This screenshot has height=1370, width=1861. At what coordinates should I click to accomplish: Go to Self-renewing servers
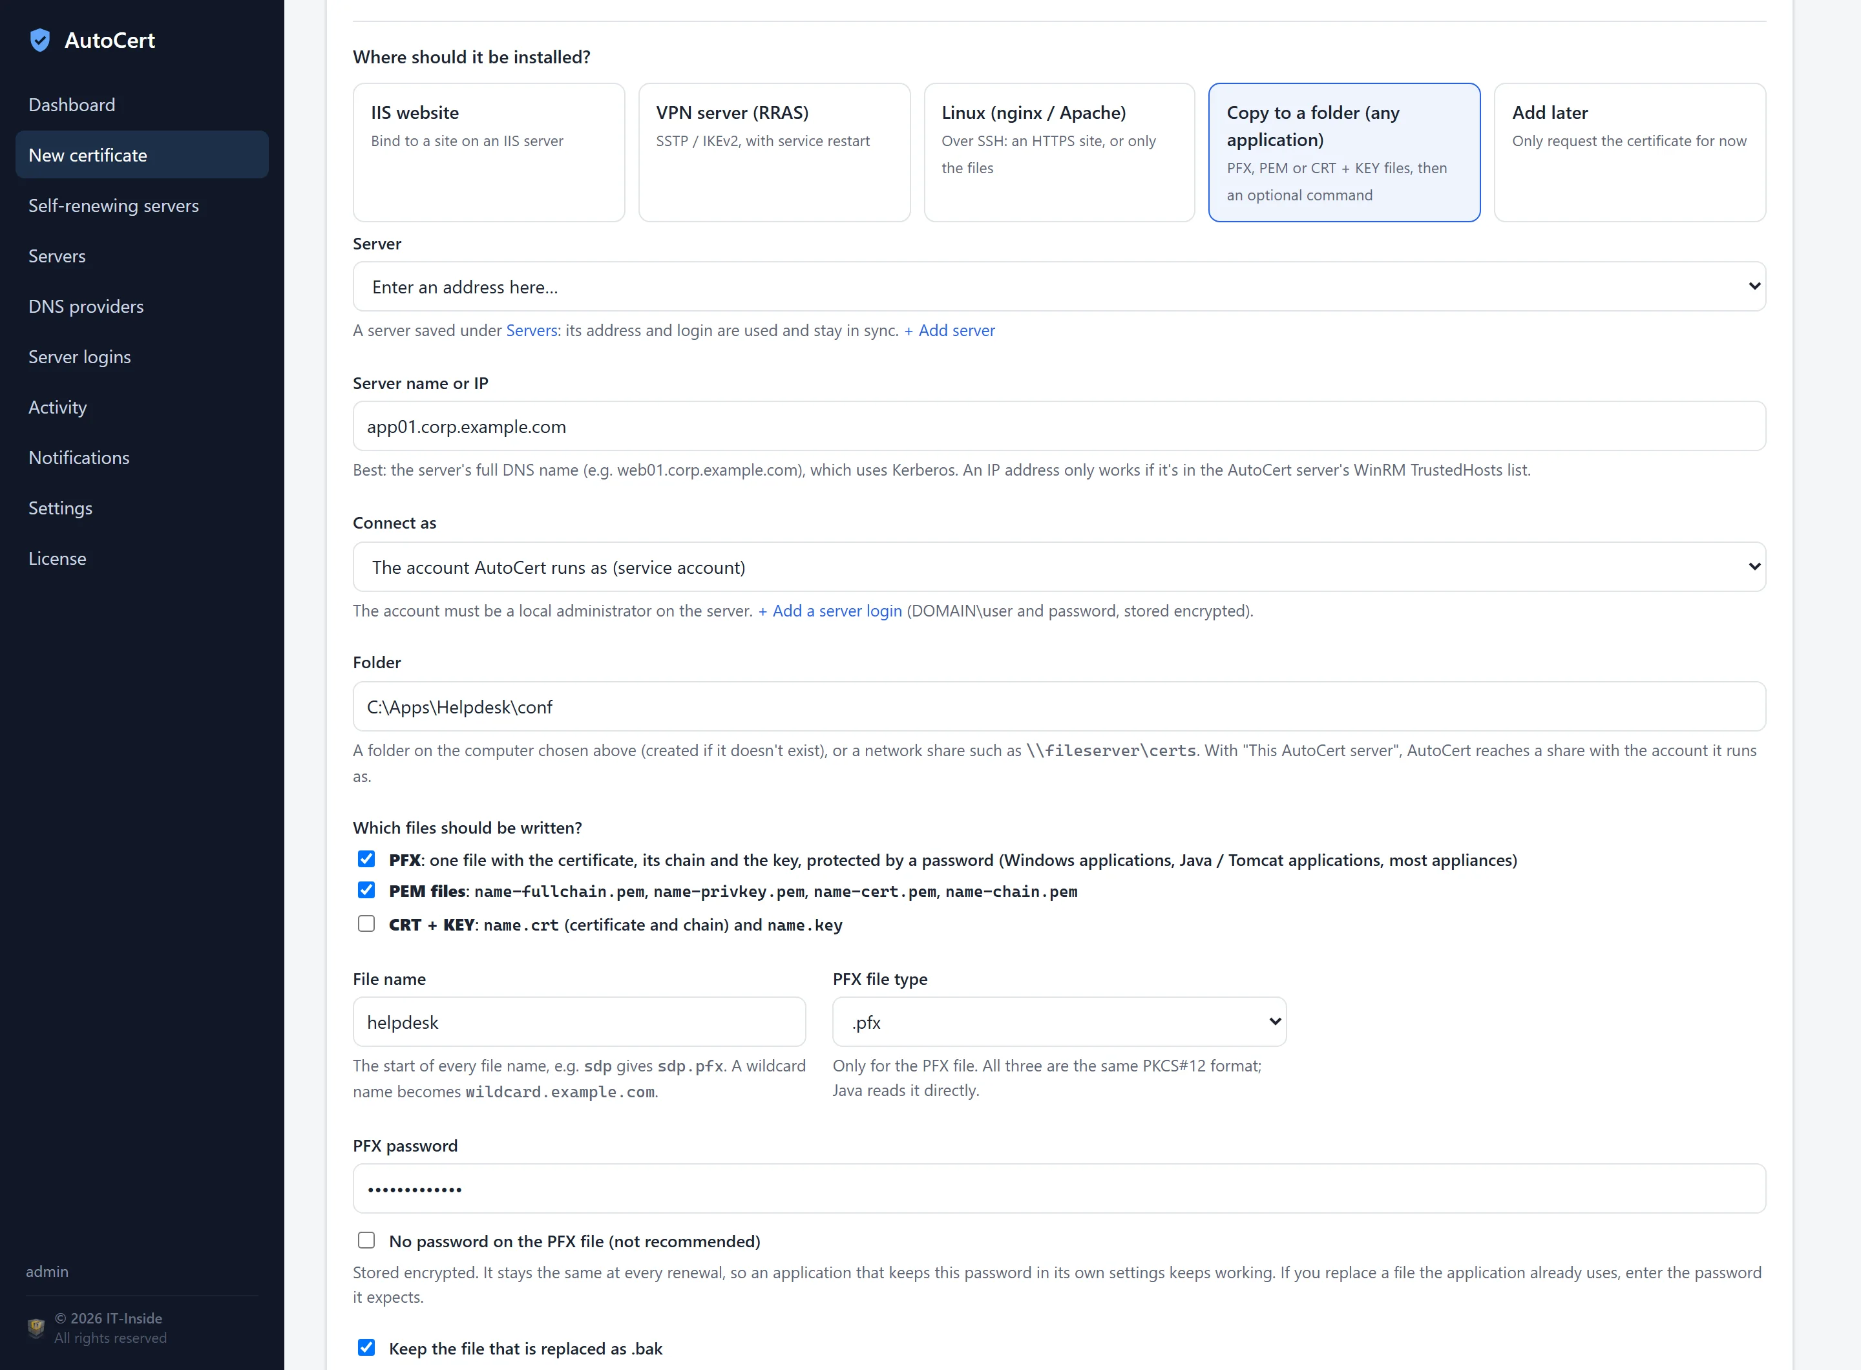click(x=142, y=205)
